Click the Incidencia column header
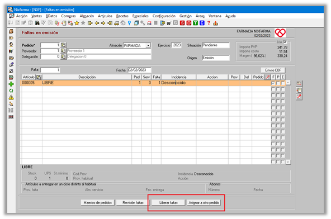Screen dimensions: 331x219 click(178, 77)
